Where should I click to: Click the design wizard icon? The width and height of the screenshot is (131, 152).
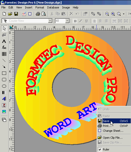click(24, 14)
